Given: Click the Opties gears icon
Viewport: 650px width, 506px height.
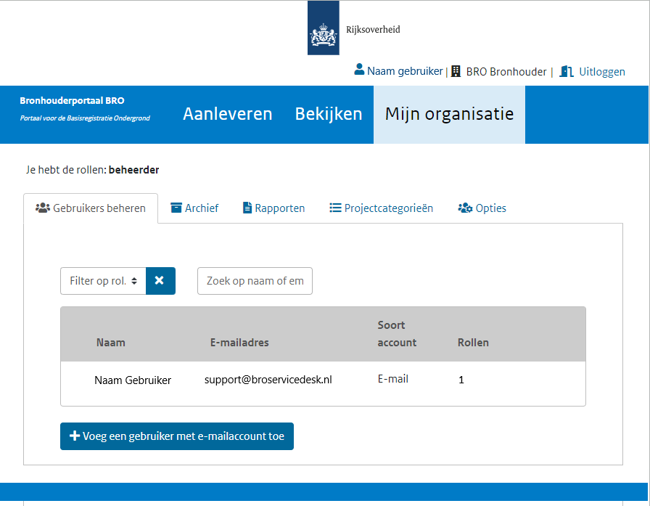Looking at the screenshot, I should (x=465, y=208).
